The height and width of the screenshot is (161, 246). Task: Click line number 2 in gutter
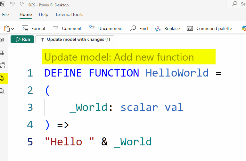tap(30, 90)
